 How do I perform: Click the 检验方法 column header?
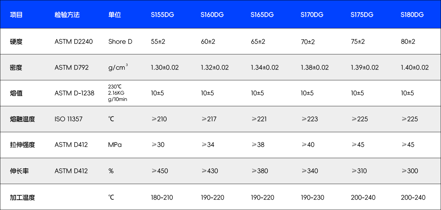point(67,15)
